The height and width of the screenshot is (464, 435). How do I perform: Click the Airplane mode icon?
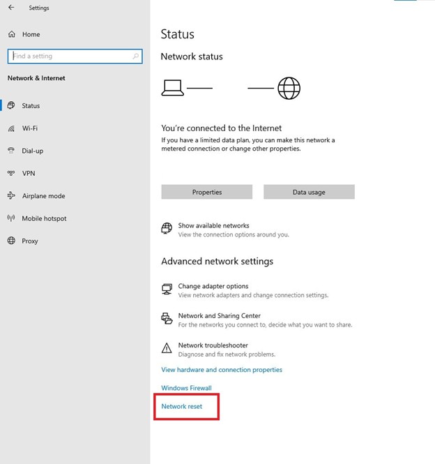(x=11, y=196)
